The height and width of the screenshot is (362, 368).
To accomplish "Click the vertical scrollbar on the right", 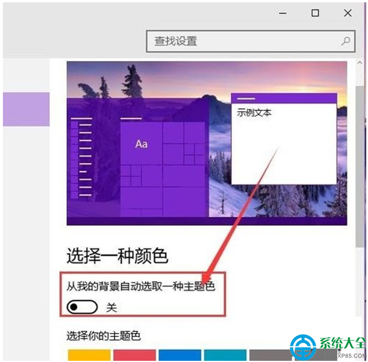I will tap(360, 175).
